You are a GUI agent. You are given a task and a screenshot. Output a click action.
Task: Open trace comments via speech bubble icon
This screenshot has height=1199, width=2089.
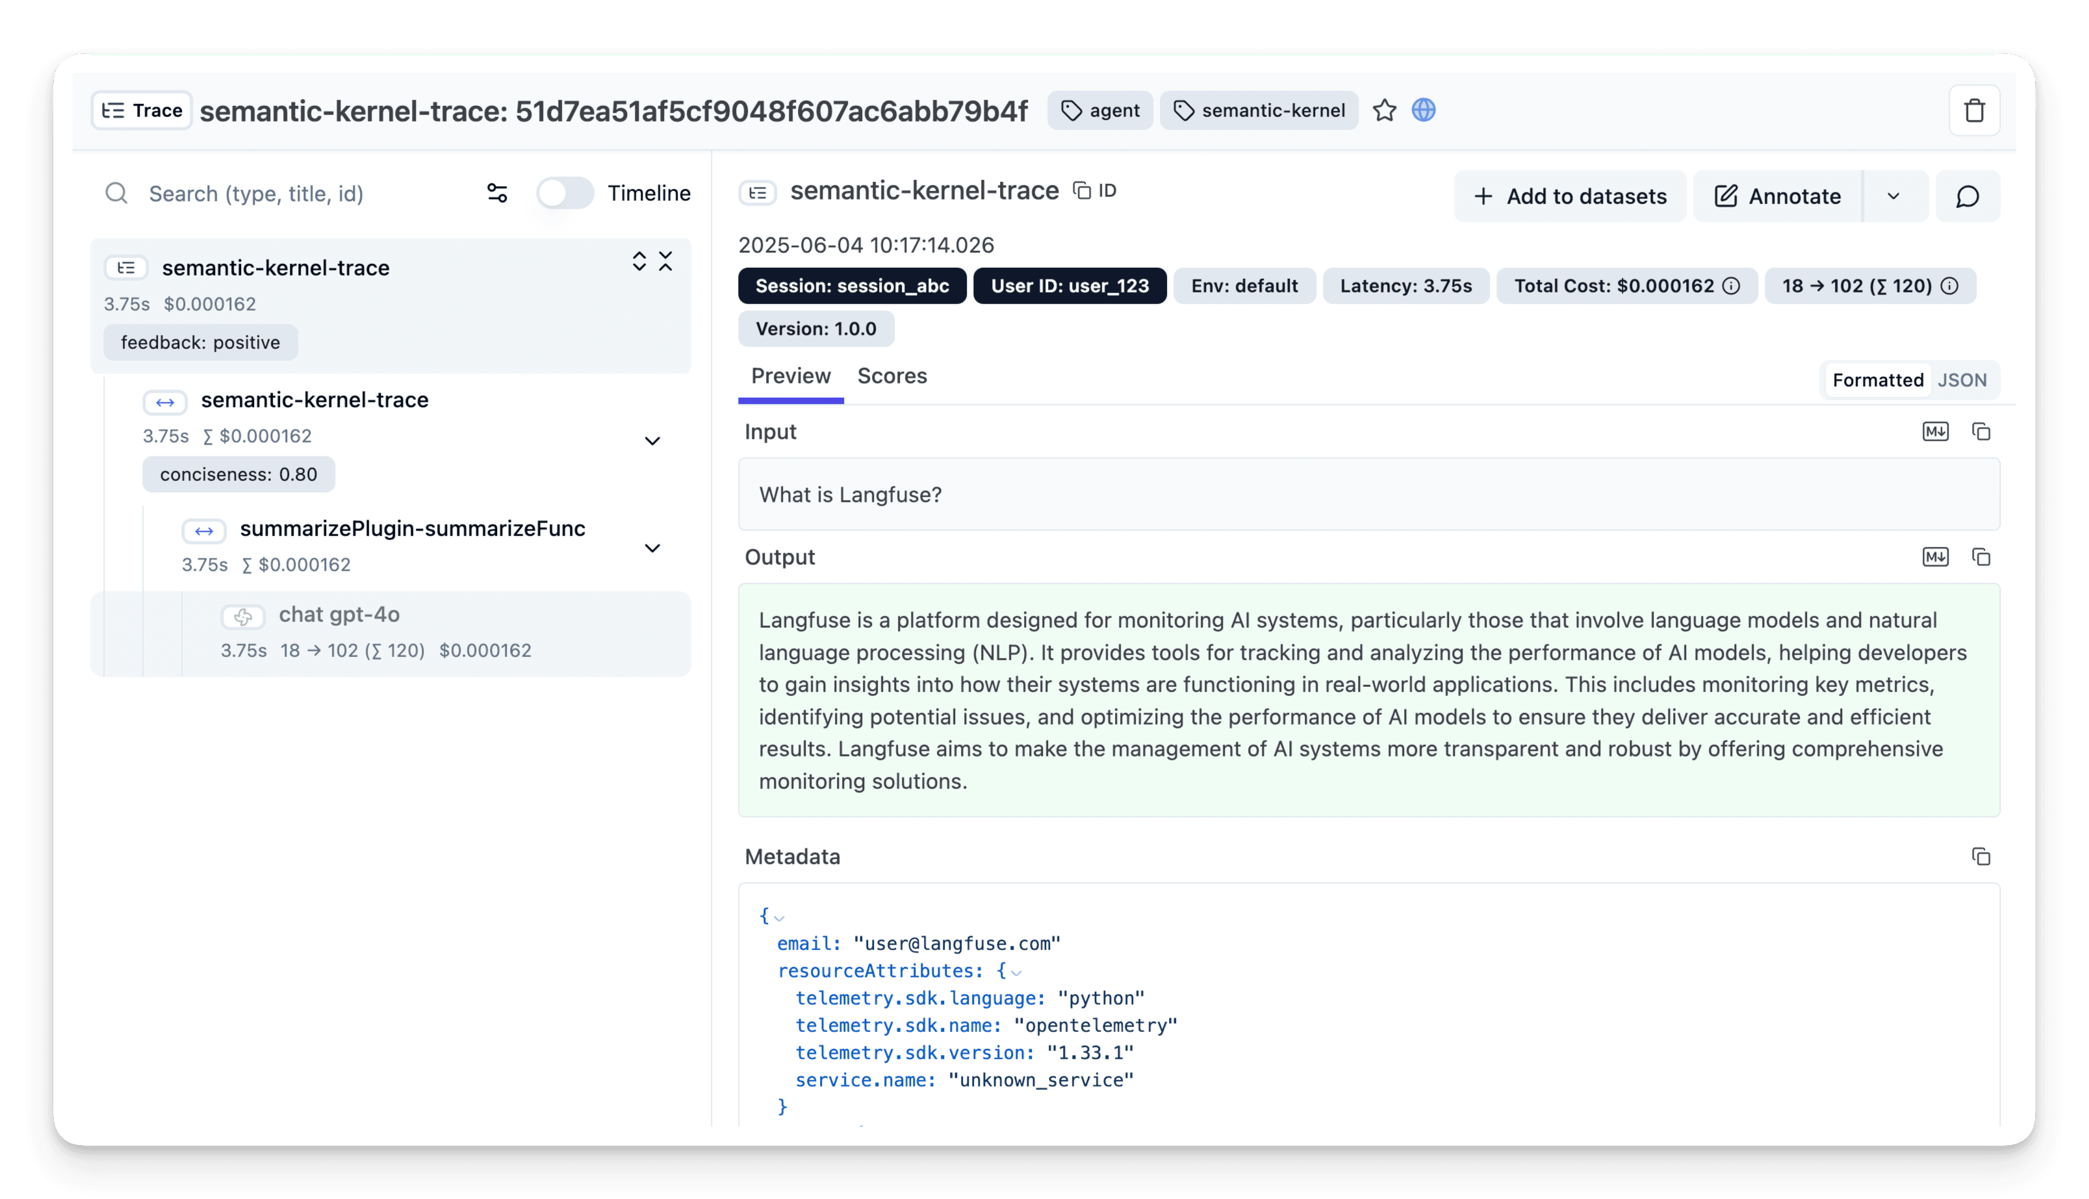click(1967, 196)
